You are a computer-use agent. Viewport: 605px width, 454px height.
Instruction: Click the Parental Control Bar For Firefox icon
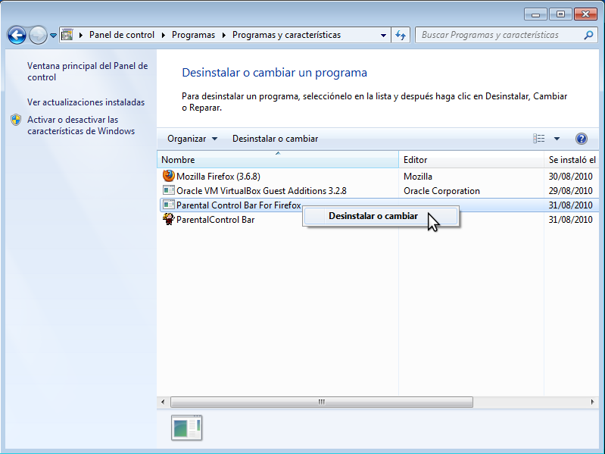click(x=168, y=205)
